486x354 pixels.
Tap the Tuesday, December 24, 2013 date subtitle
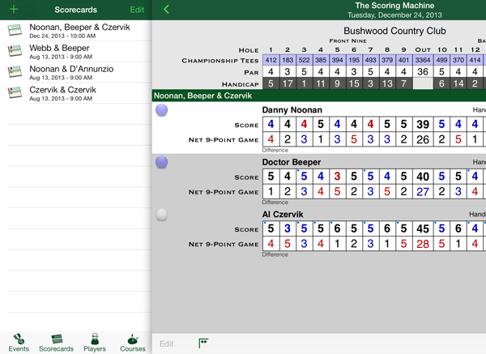click(394, 15)
